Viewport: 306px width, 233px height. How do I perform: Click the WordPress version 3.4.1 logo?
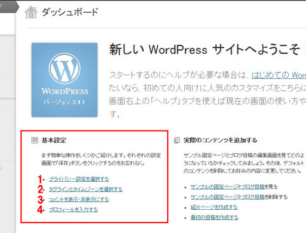(64, 80)
